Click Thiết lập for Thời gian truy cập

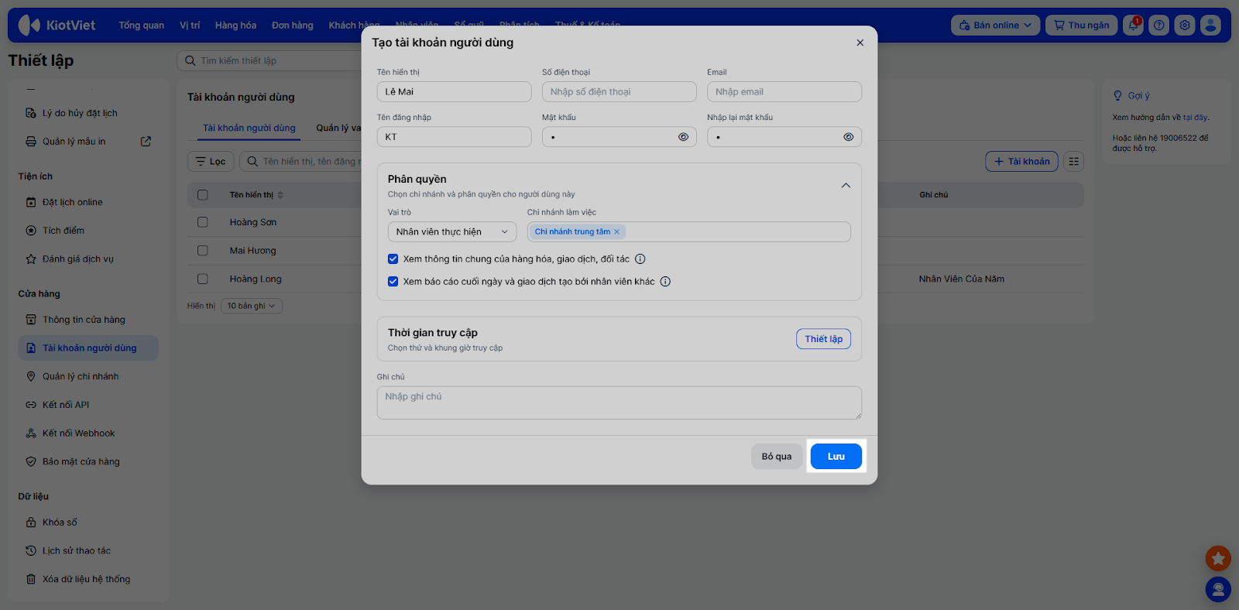(x=824, y=339)
